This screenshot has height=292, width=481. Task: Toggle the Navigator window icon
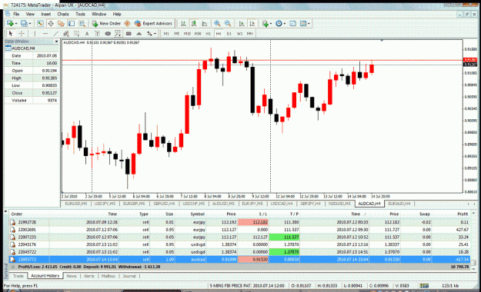pos(61,23)
